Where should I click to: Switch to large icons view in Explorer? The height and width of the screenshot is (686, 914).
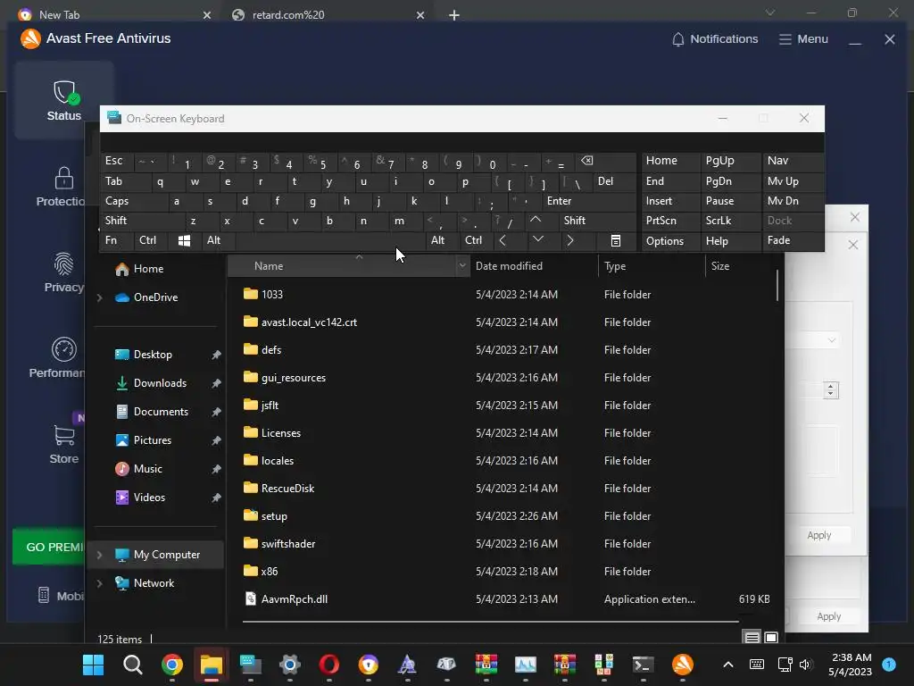[x=770, y=638]
